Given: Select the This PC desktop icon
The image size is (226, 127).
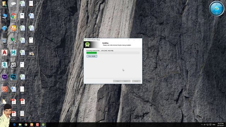Looking at the screenshot, I should click(5, 16).
